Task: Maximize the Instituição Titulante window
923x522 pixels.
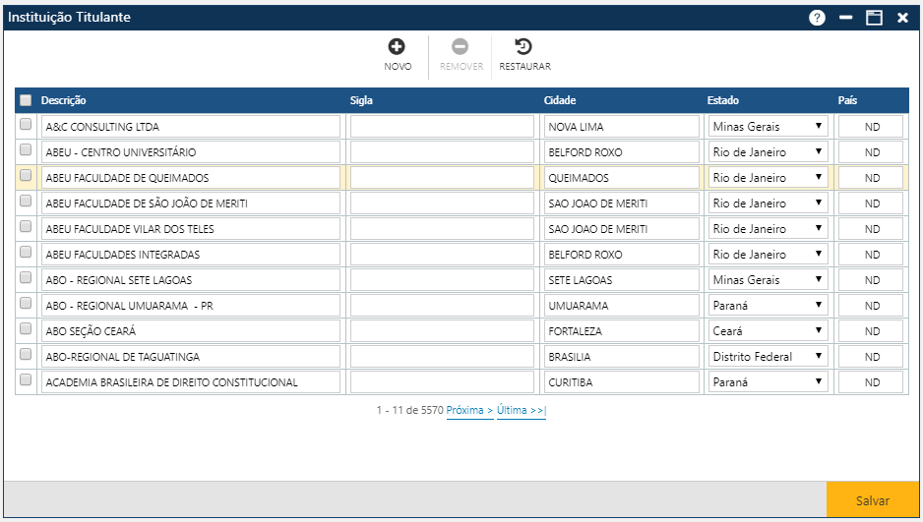Action: (874, 18)
